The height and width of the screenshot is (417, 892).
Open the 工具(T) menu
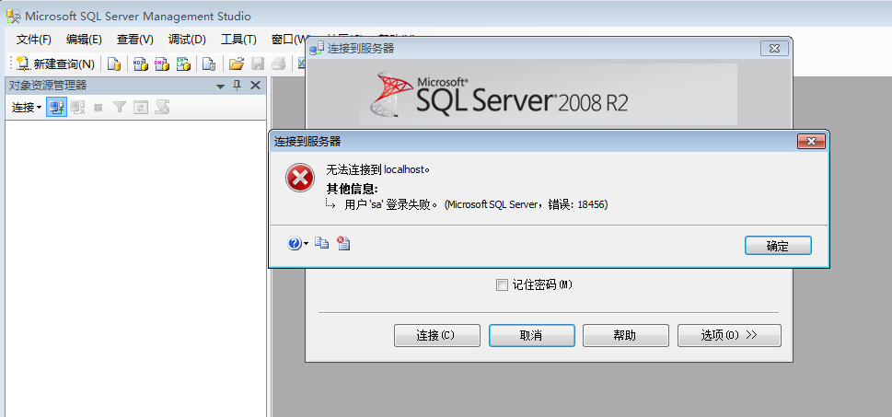pyautogui.click(x=238, y=40)
